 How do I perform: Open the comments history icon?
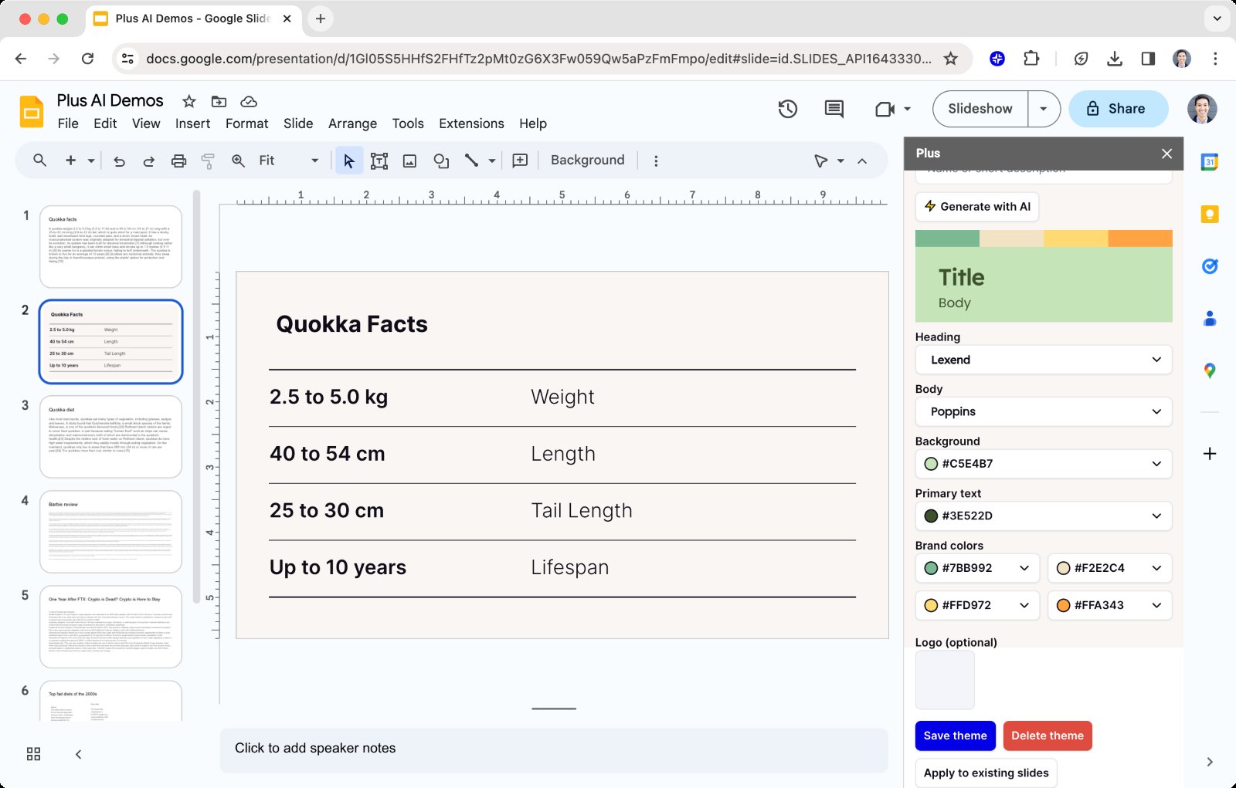tap(834, 109)
